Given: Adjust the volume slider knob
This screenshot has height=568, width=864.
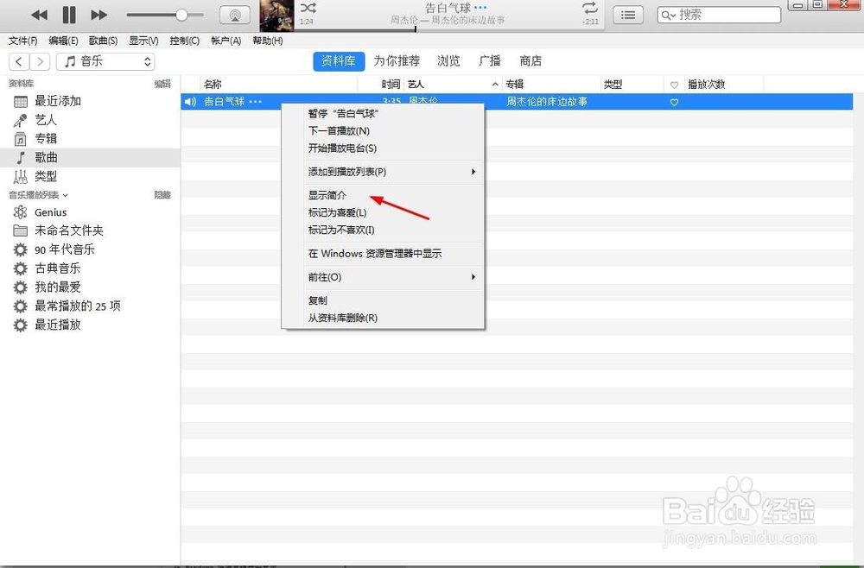Looking at the screenshot, I should click(x=181, y=15).
